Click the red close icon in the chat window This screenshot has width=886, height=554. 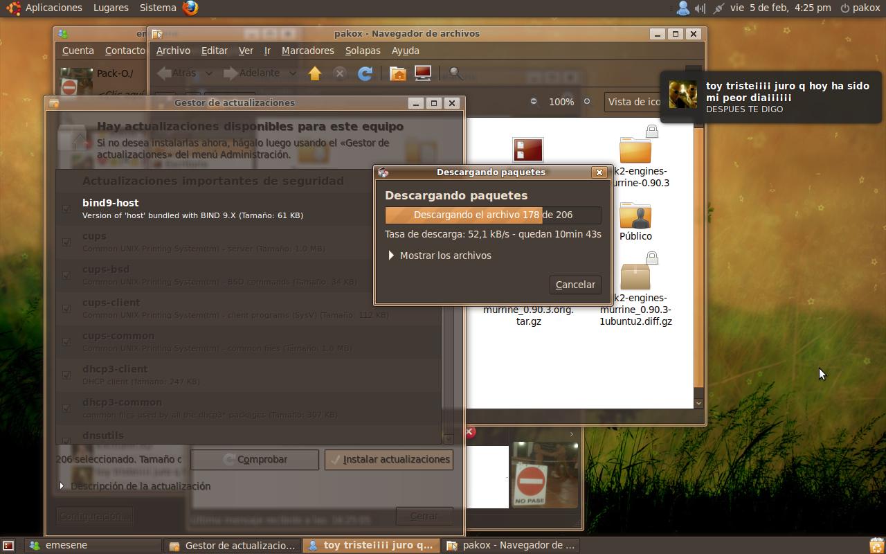click(x=469, y=432)
